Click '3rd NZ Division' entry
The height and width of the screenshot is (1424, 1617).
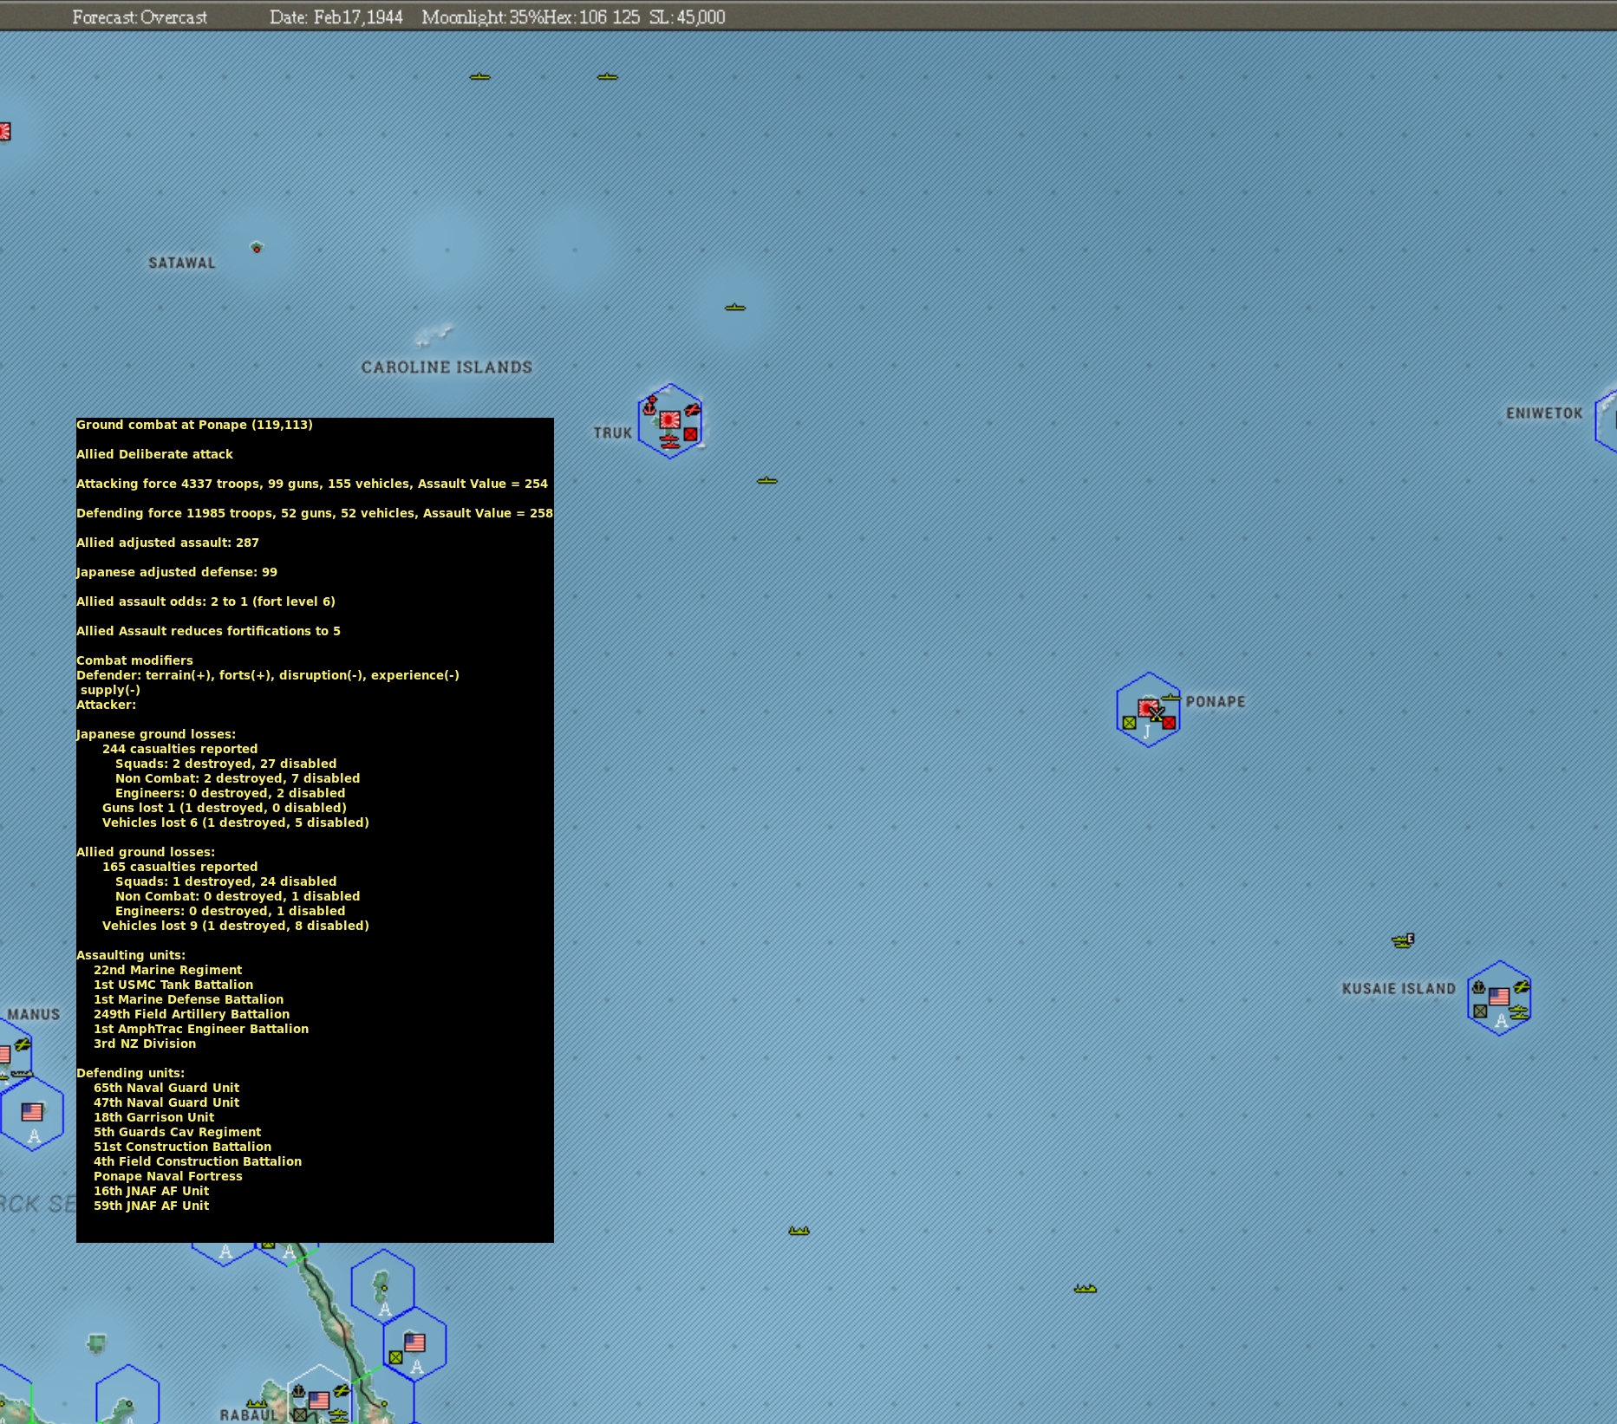tap(145, 1044)
